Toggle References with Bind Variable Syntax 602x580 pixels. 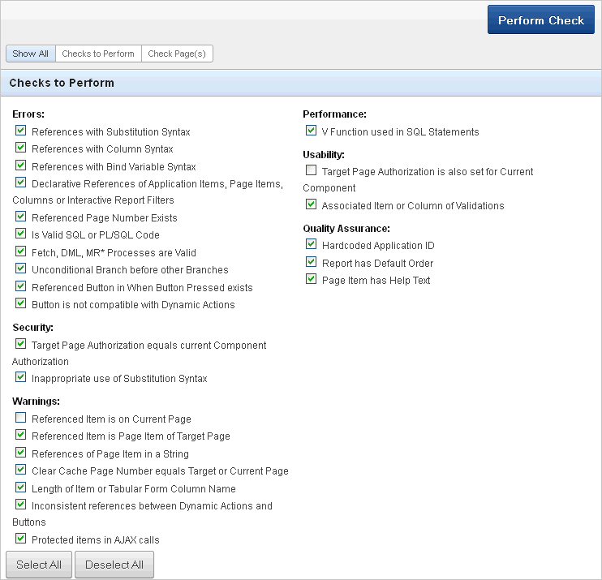pyautogui.click(x=21, y=165)
